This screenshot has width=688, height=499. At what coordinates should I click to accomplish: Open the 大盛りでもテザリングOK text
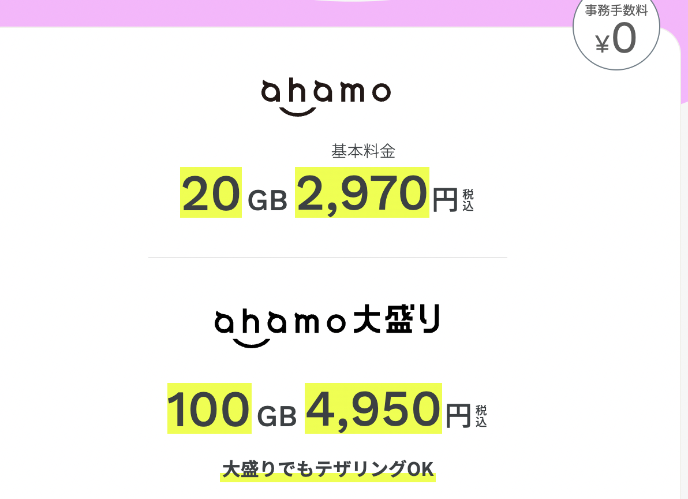coord(328,470)
